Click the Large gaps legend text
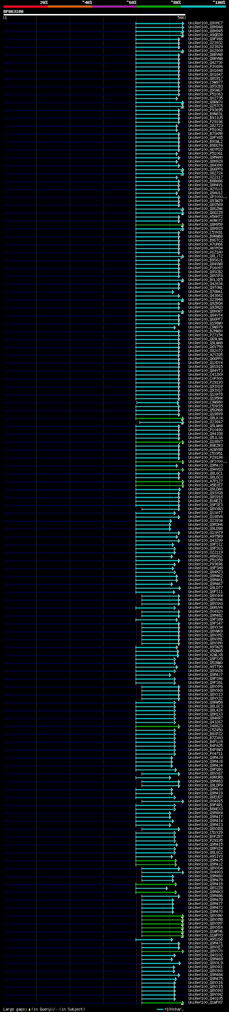Screen dimensions: 229x1012 pyautogui.click(x=44, y=1009)
